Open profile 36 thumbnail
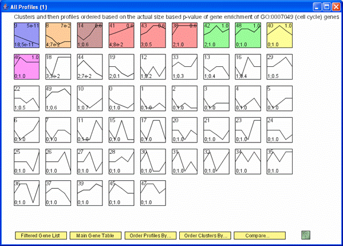Screen dimensions: 343x246 27,193
